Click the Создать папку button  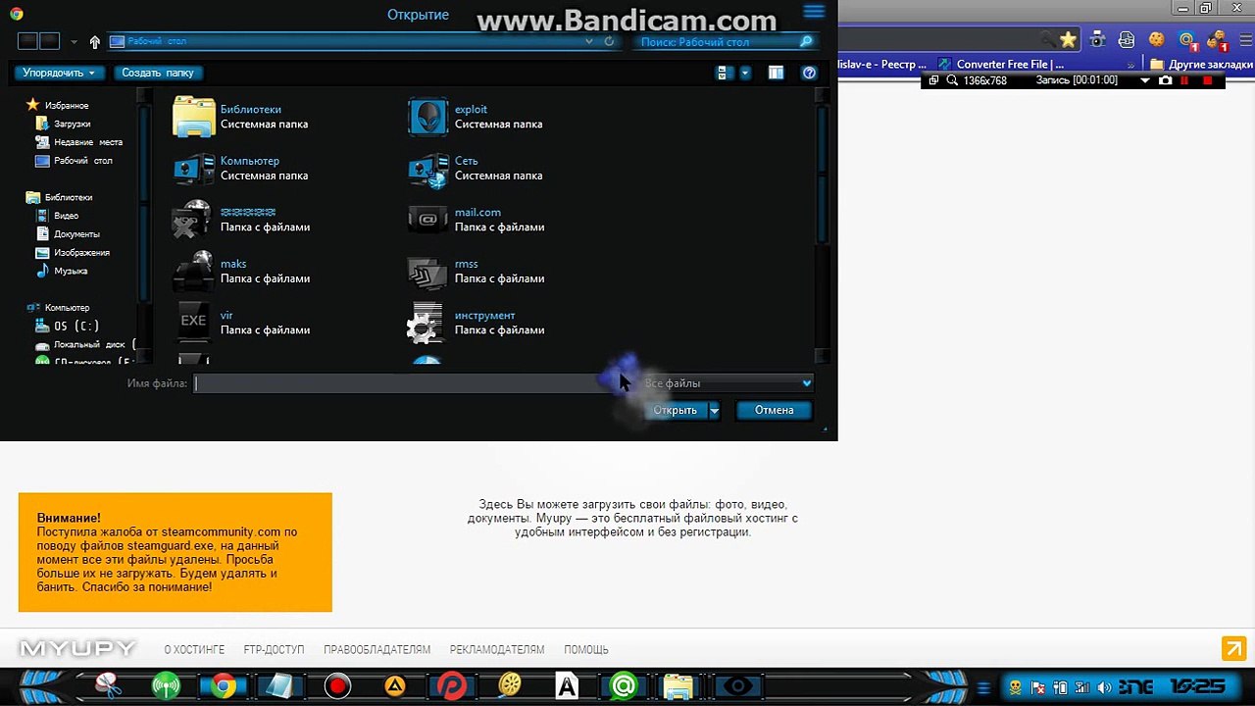tap(158, 73)
